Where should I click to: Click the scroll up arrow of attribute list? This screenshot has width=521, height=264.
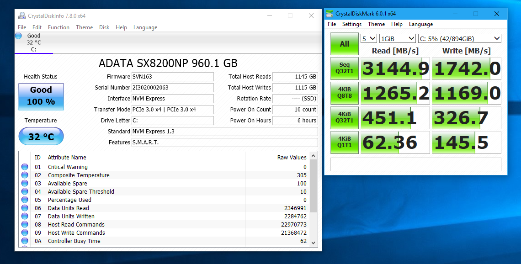(x=313, y=156)
